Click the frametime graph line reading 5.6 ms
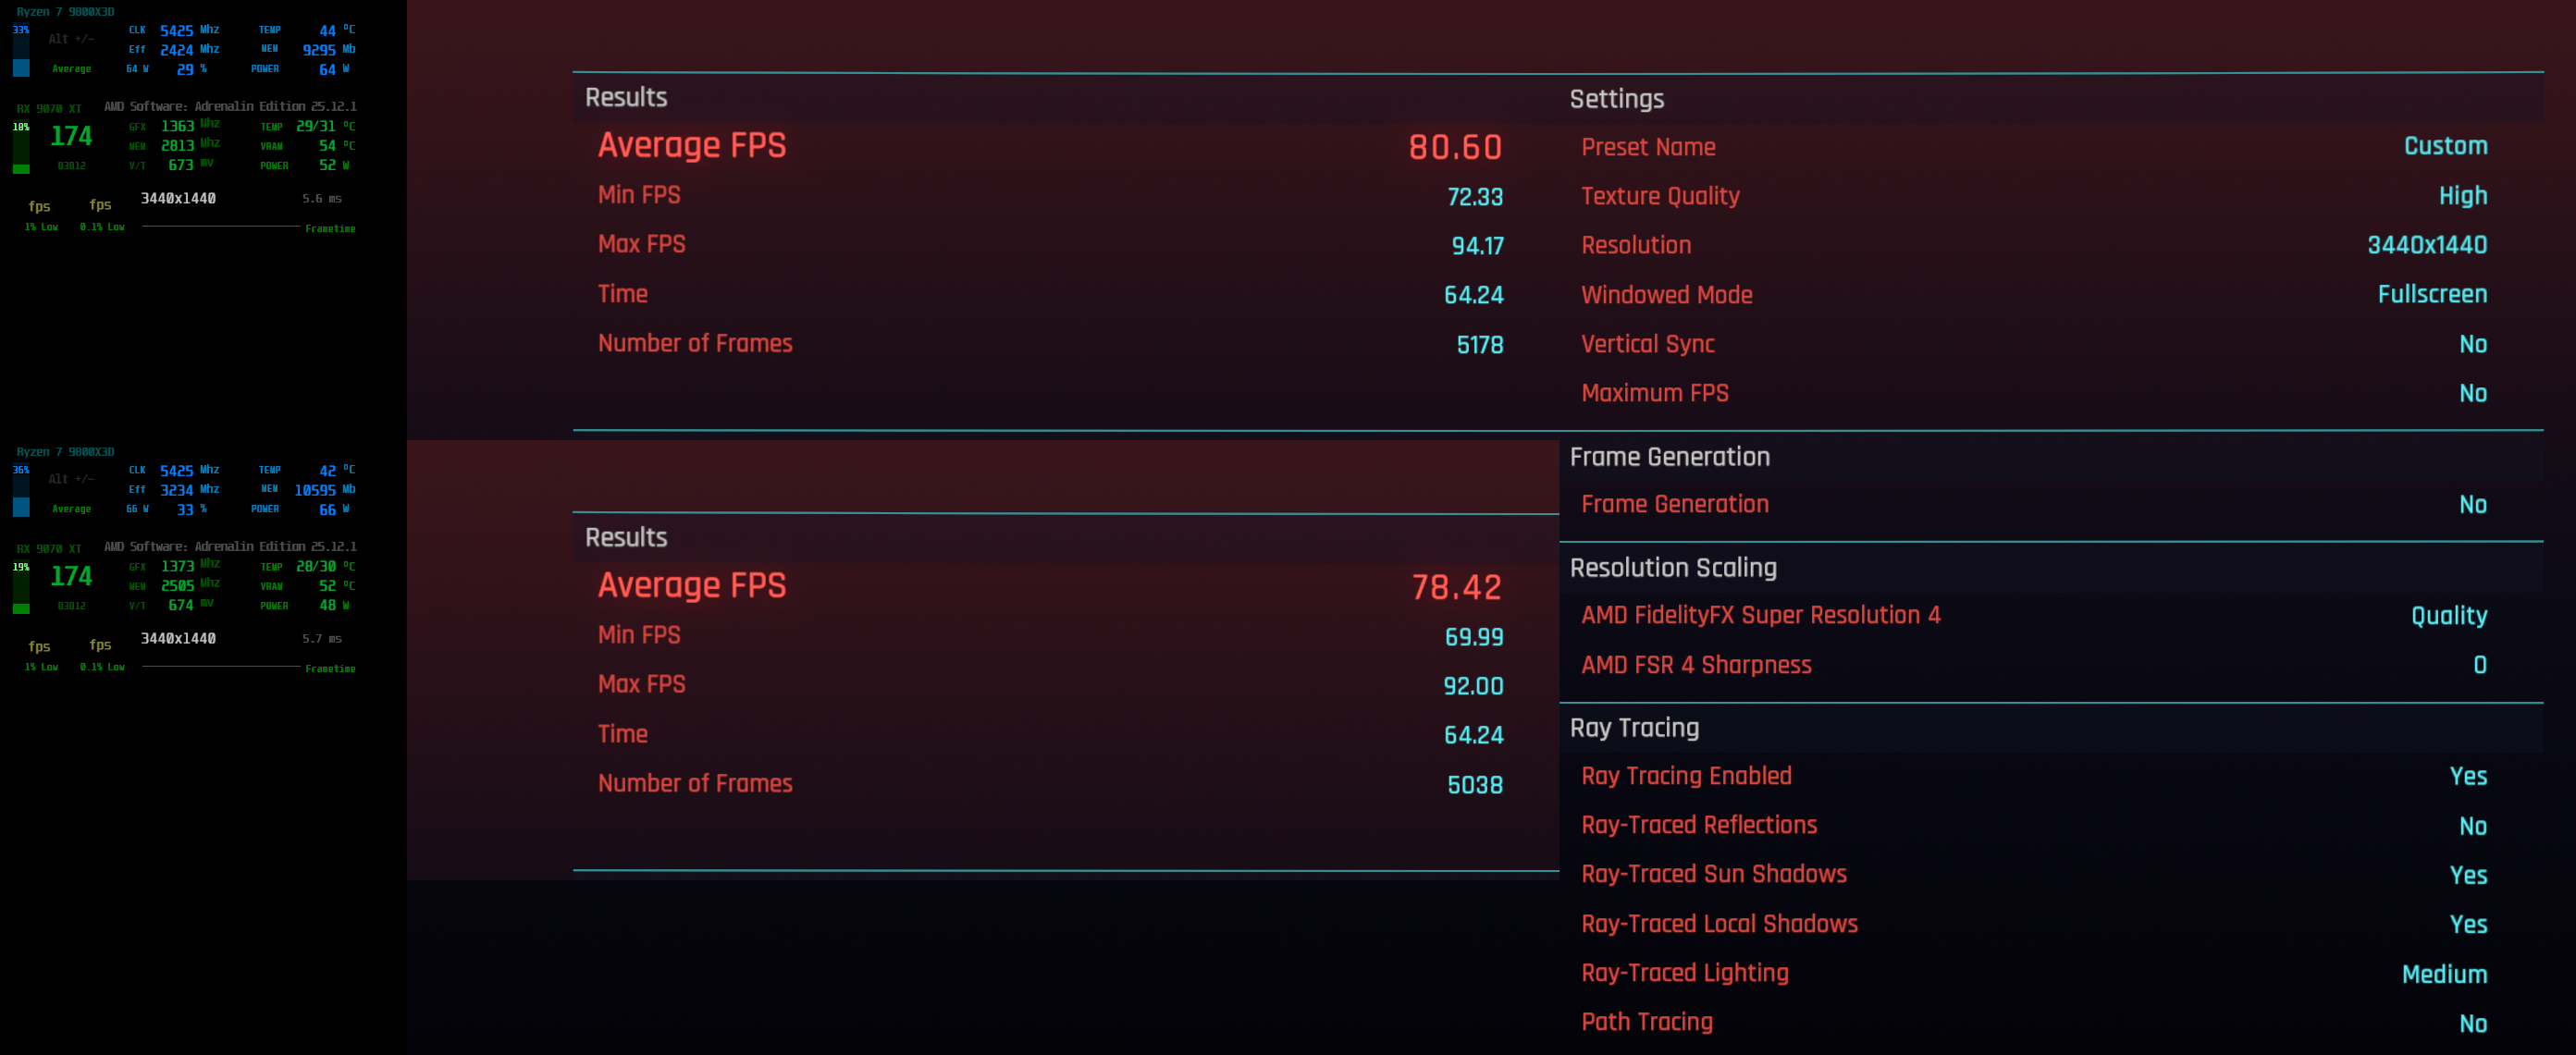This screenshot has width=2576, height=1055. (221, 227)
